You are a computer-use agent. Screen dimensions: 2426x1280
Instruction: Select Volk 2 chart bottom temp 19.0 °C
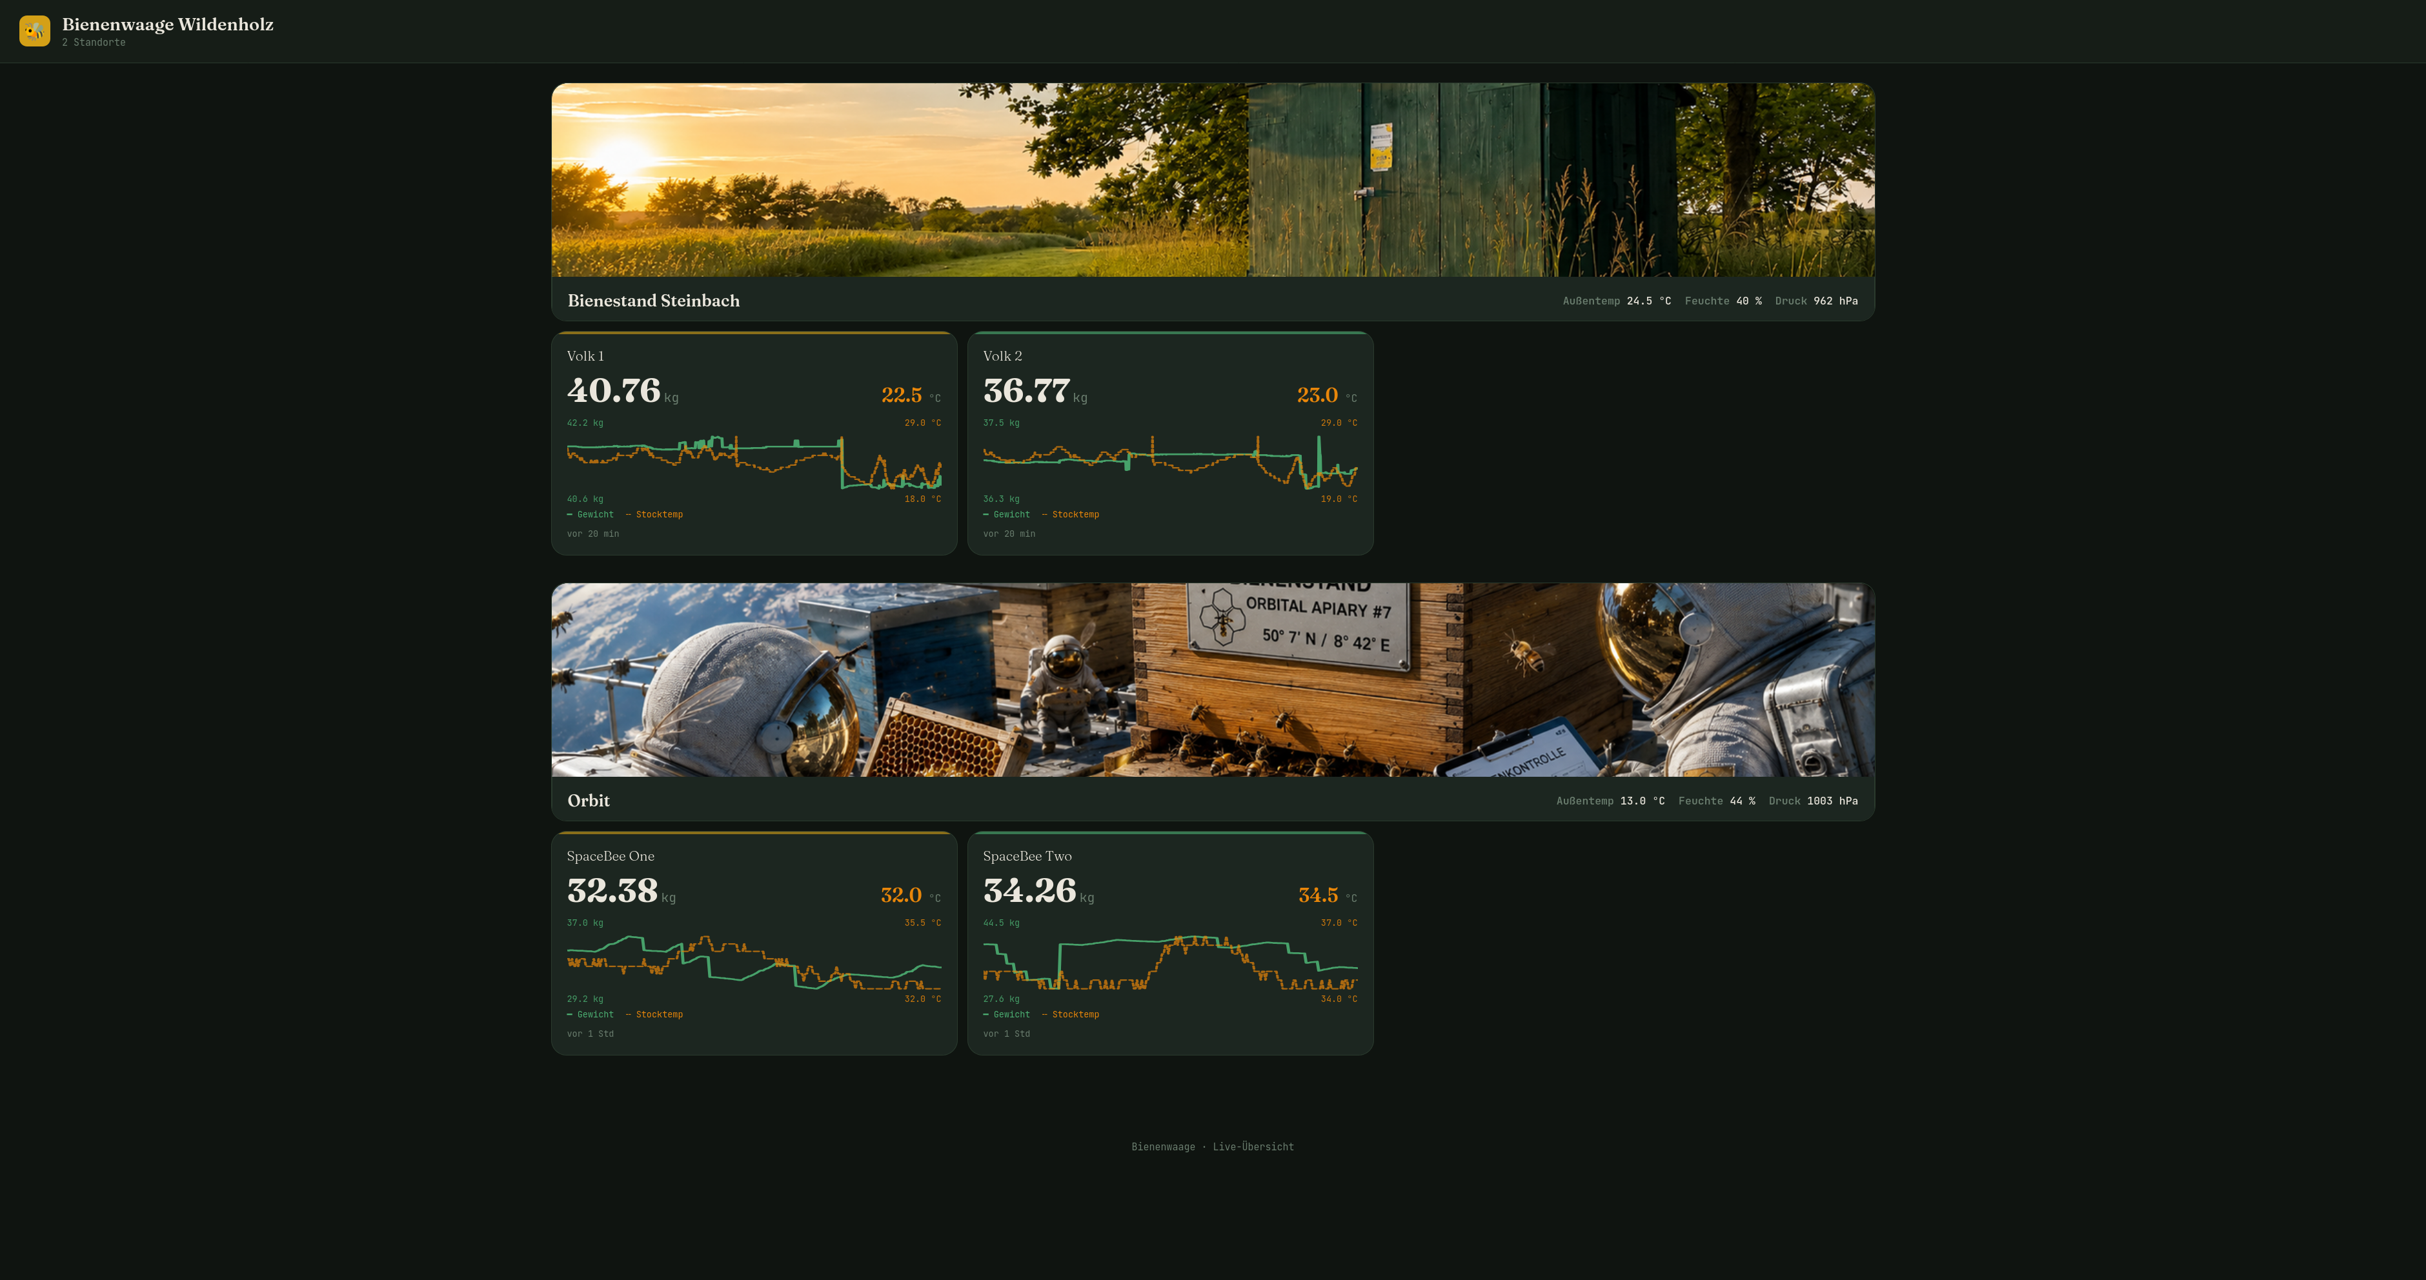click(x=1339, y=500)
